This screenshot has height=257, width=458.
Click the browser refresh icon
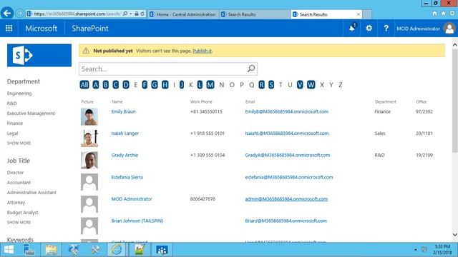[142, 14]
